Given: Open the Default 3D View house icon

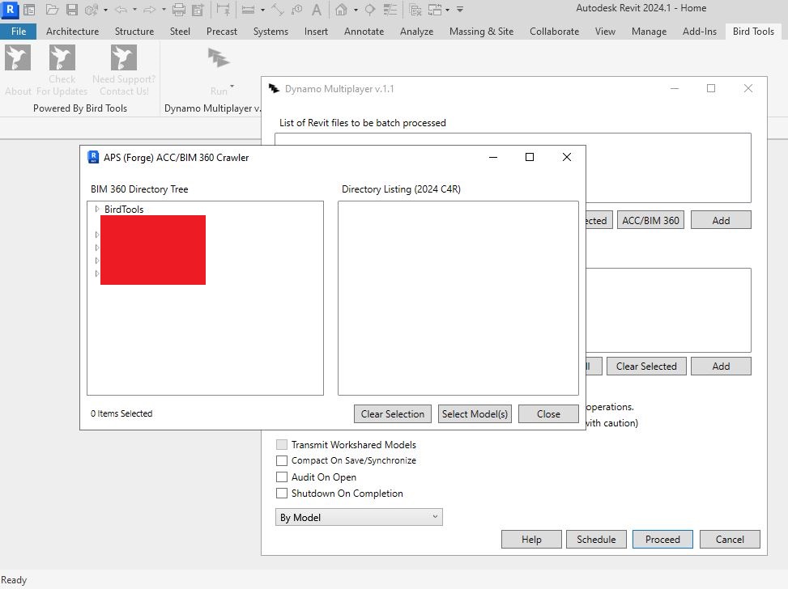Looking at the screenshot, I should coord(341,10).
